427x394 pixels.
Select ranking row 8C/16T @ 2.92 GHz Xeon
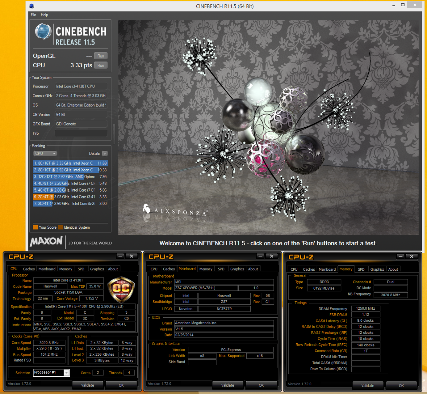(70, 170)
